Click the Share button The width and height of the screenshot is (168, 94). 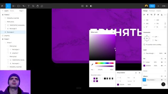[152, 6]
